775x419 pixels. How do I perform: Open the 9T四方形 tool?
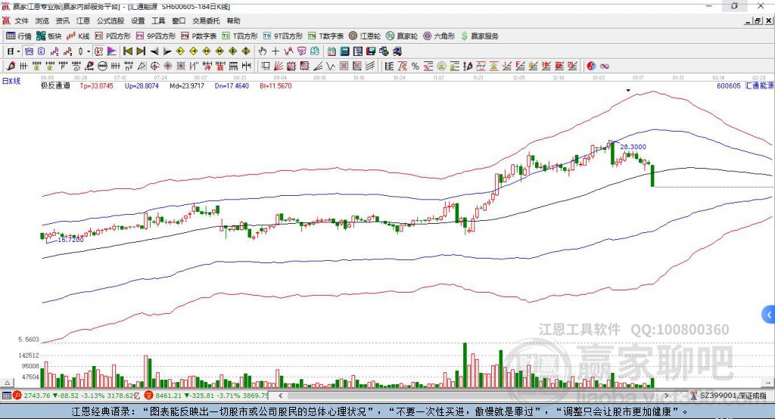click(283, 36)
